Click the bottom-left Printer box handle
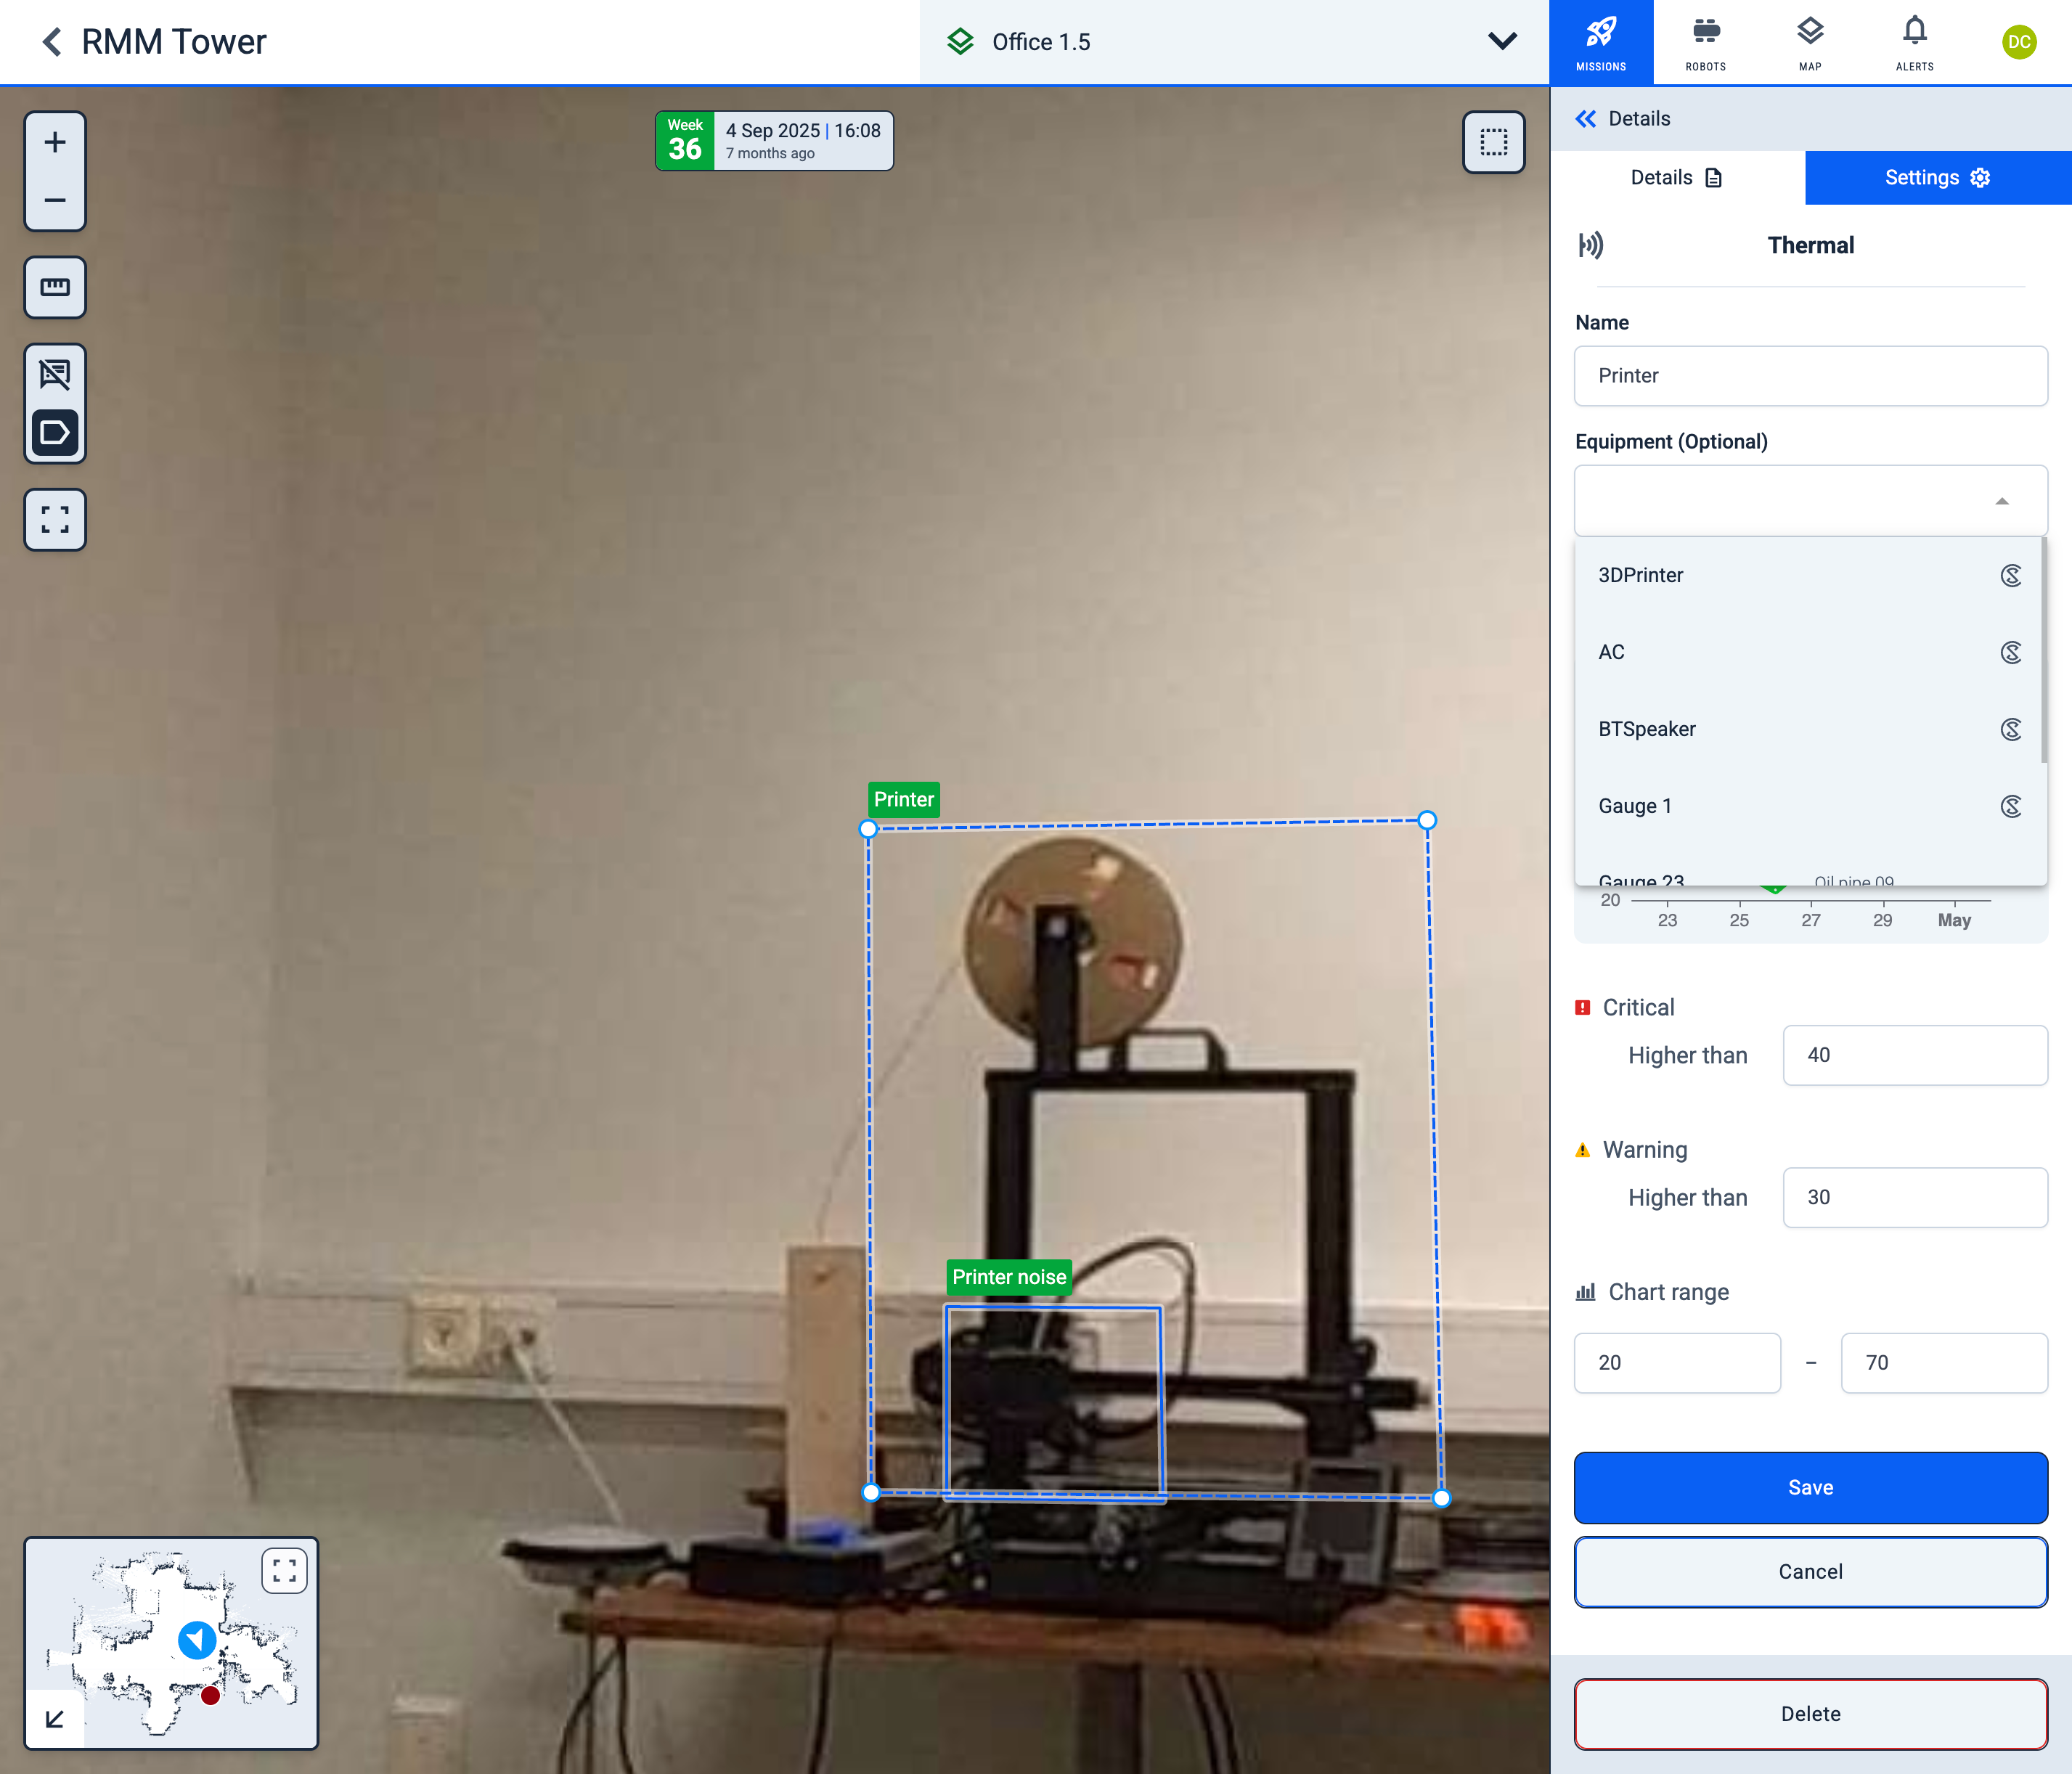Screen dimensions: 2072x1774 [871, 1492]
